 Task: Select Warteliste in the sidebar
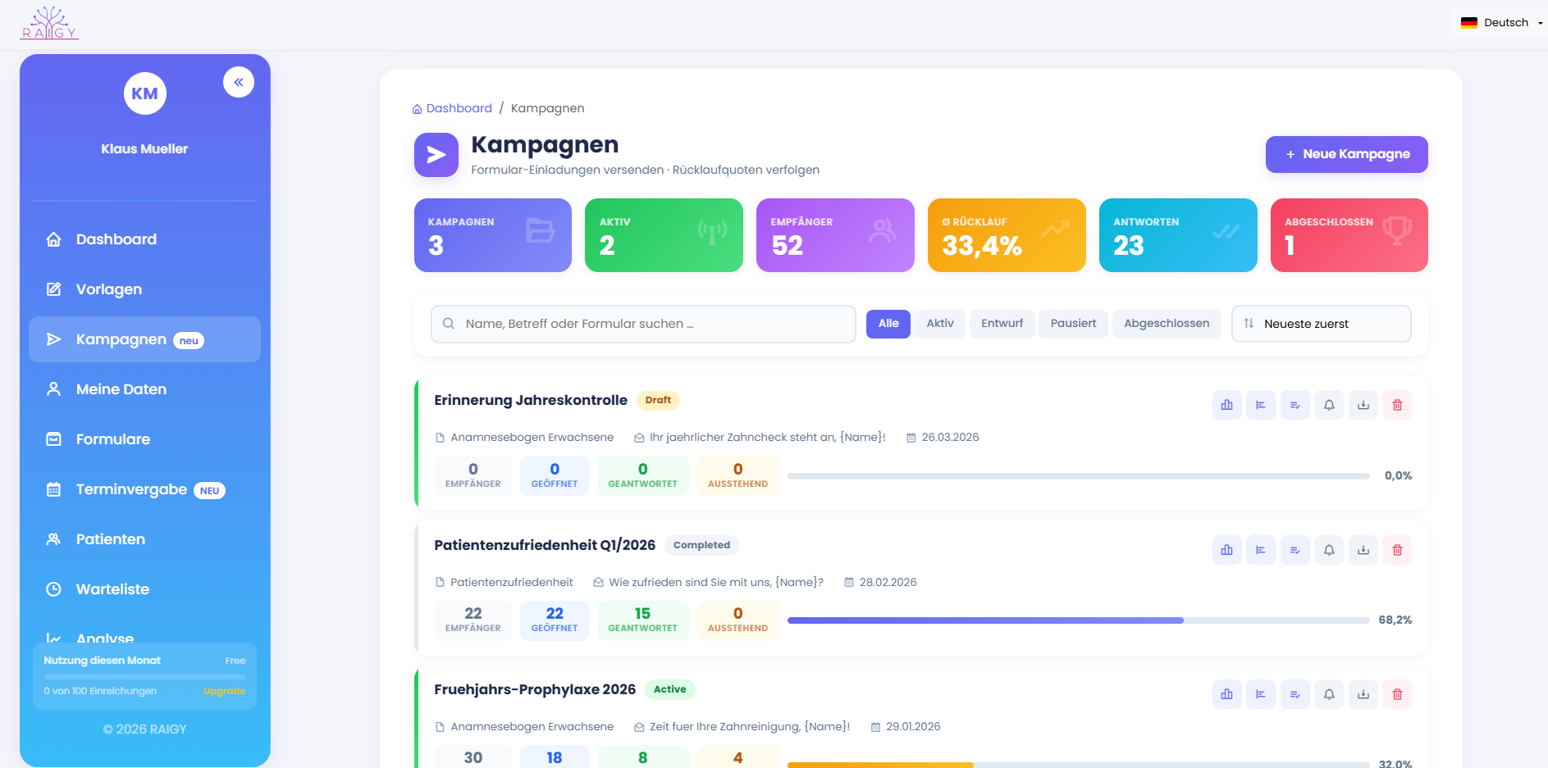[112, 588]
